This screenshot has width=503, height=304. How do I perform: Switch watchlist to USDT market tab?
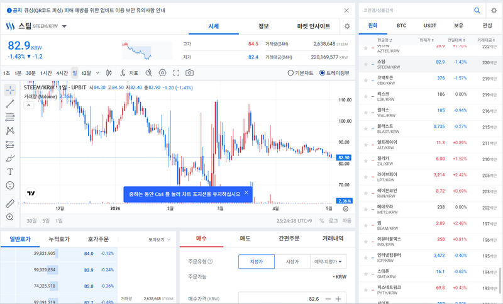pyautogui.click(x=430, y=26)
